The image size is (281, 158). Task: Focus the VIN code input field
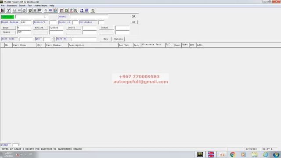[x=32, y=17]
